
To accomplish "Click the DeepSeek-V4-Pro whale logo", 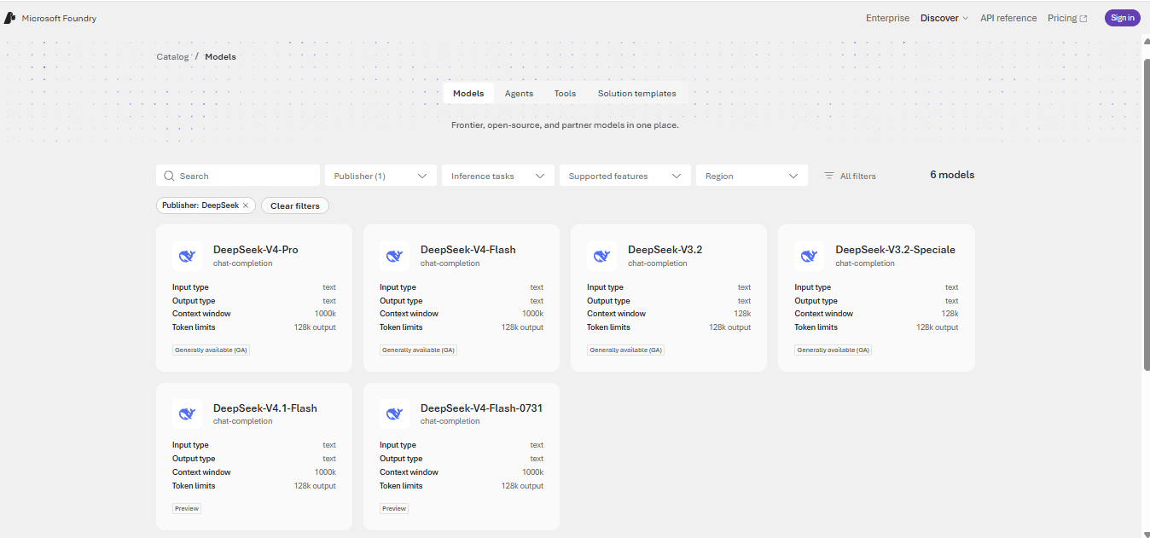I will click(187, 256).
